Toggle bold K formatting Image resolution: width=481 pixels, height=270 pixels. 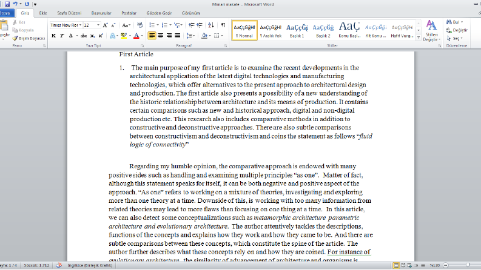[x=54, y=36]
